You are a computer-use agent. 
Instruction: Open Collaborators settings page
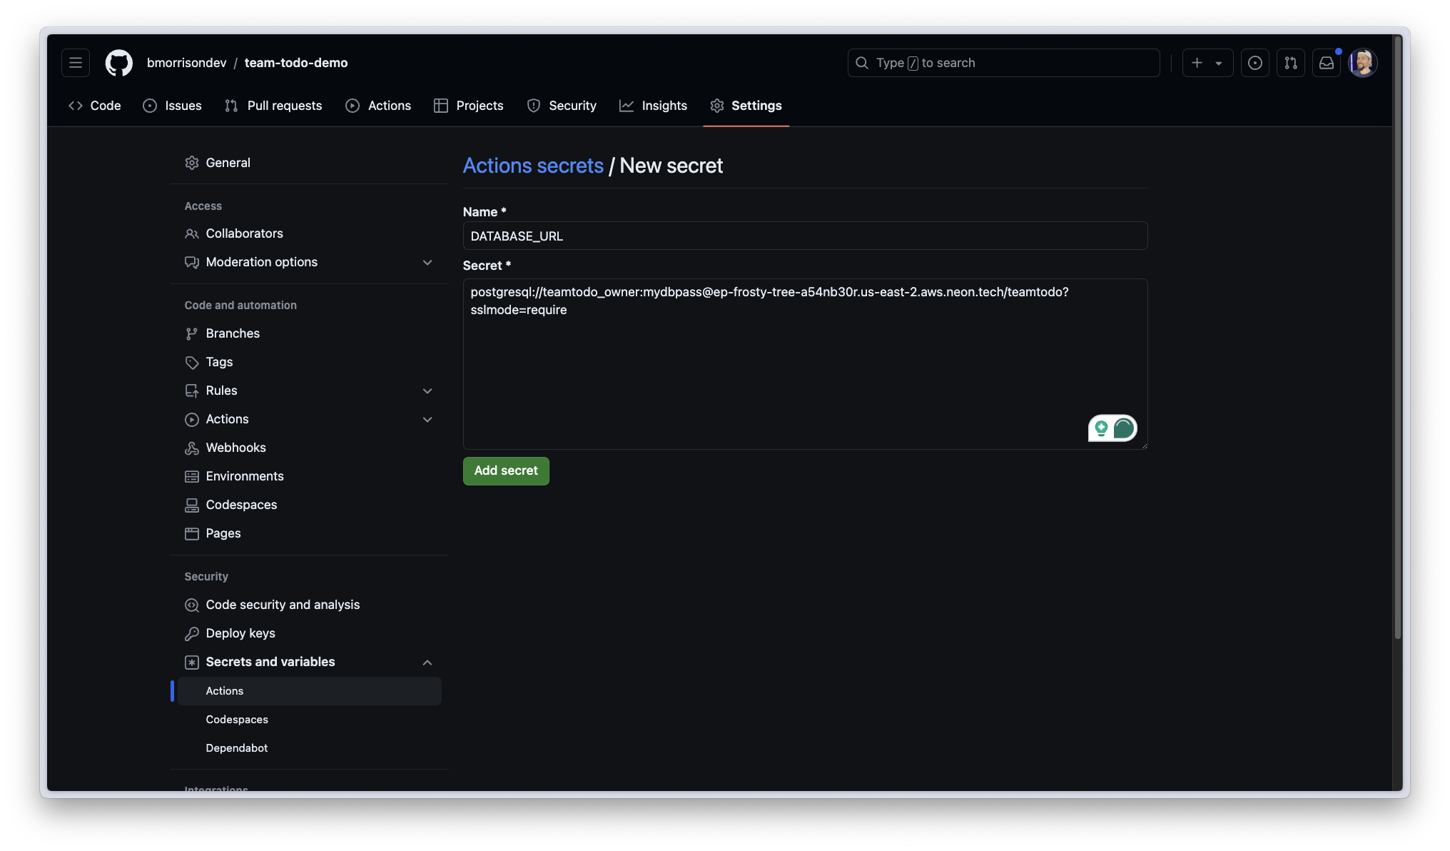tap(244, 233)
